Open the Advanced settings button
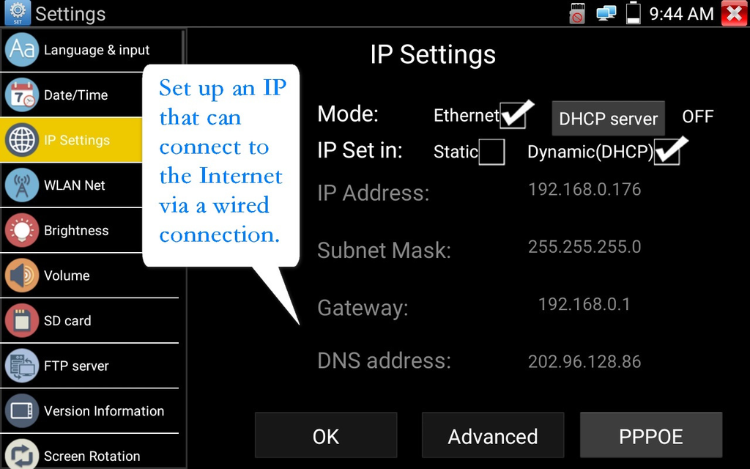The height and width of the screenshot is (469, 750). pos(493,436)
